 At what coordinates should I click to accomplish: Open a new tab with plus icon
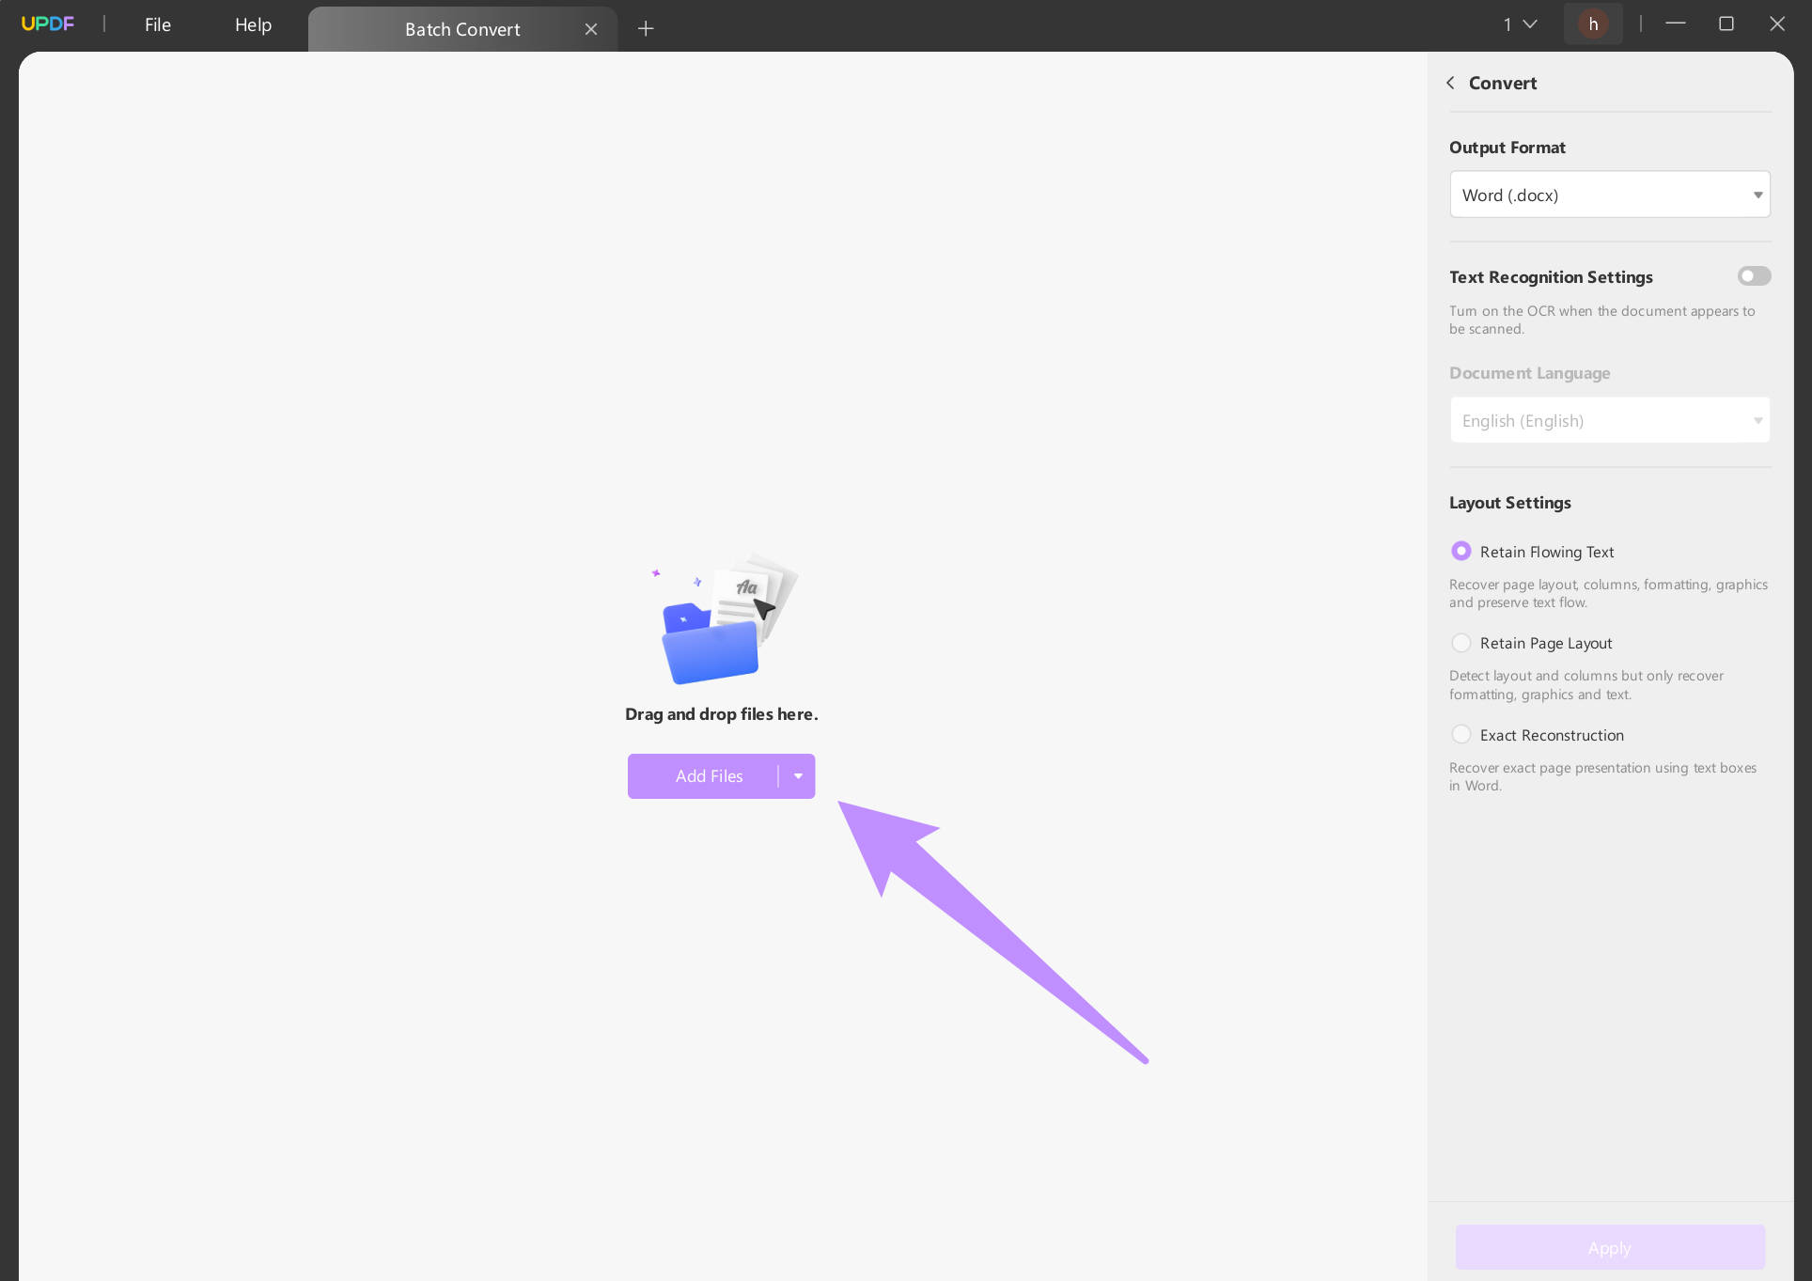tap(646, 29)
